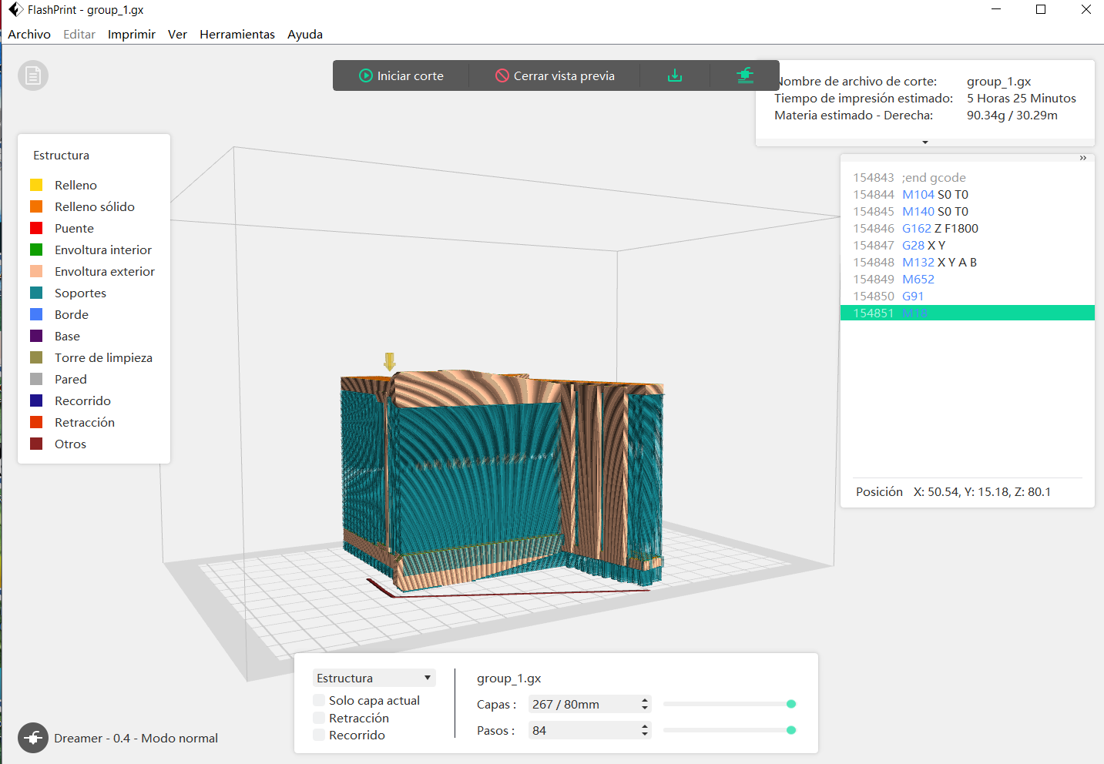Image resolution: width=1104 pixels, height=764 pixels.
Task: Open the Estructura dropdown in bottom panel
Action: 374,678
